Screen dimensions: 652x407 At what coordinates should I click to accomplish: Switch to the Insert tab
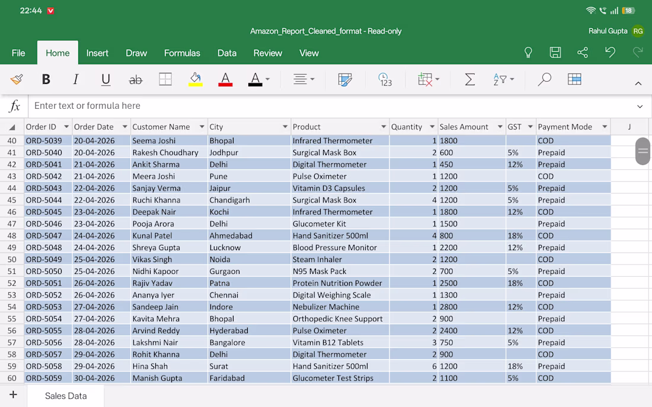[97, 53]
